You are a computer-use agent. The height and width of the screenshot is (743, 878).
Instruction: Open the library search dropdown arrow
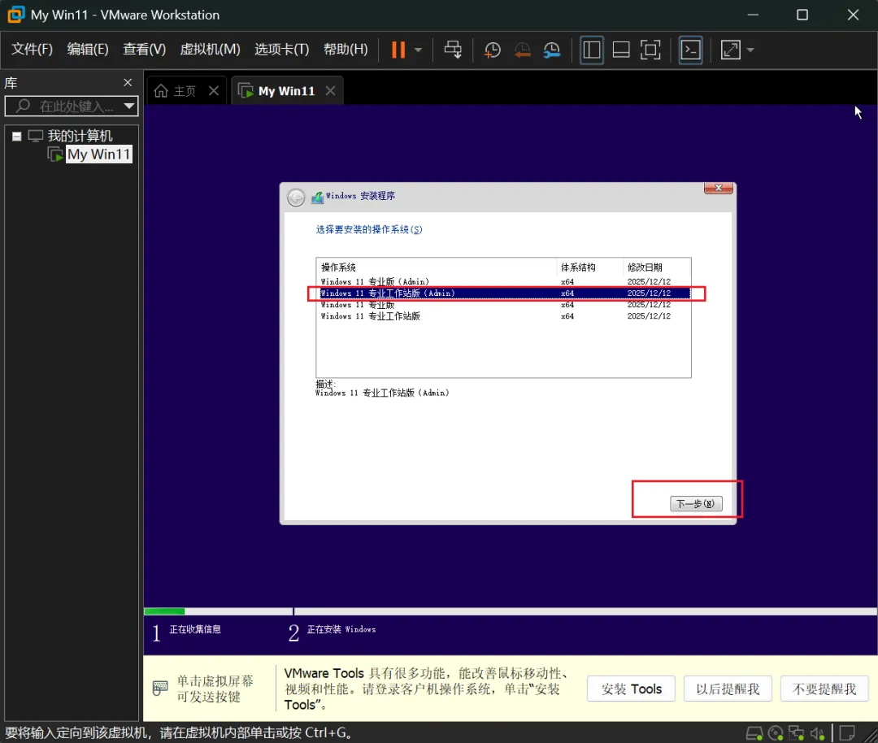point(129,106)
